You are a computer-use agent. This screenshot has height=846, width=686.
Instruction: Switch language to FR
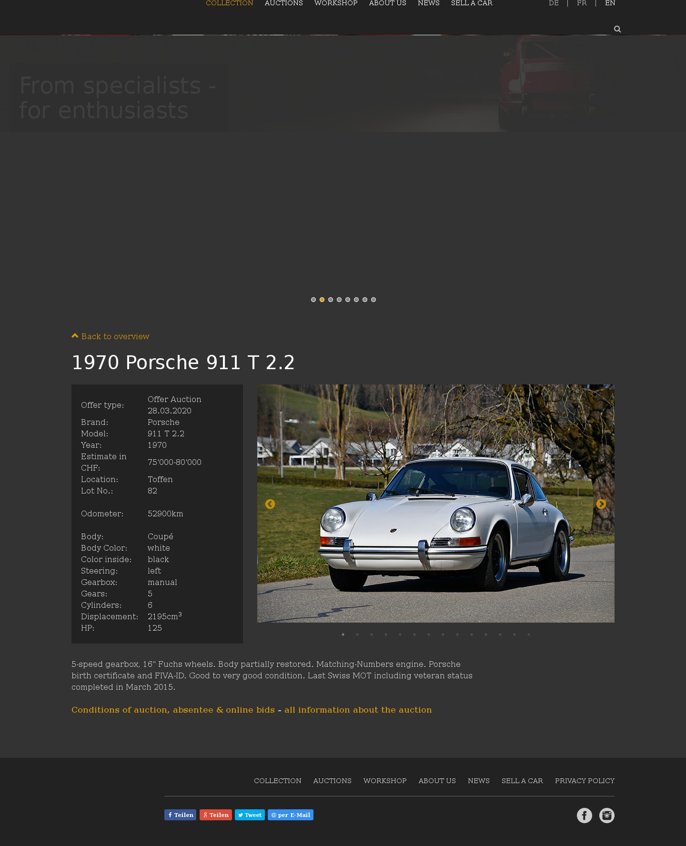[582, 3]
